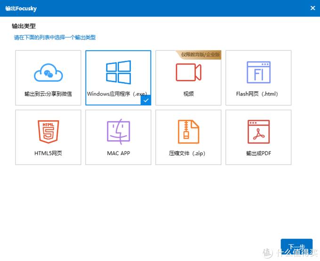Select the WeChat cloud output icon

click(x=48, y=72)
